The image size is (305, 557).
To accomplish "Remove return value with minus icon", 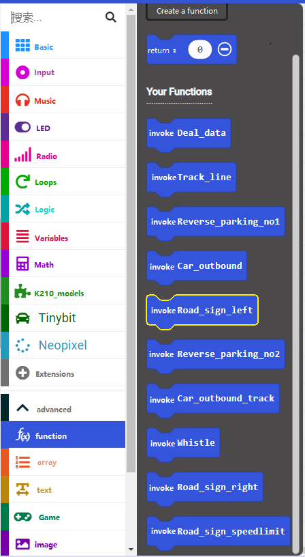I will coord(225,49).
